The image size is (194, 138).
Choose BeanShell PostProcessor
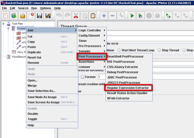click(129, 57)
